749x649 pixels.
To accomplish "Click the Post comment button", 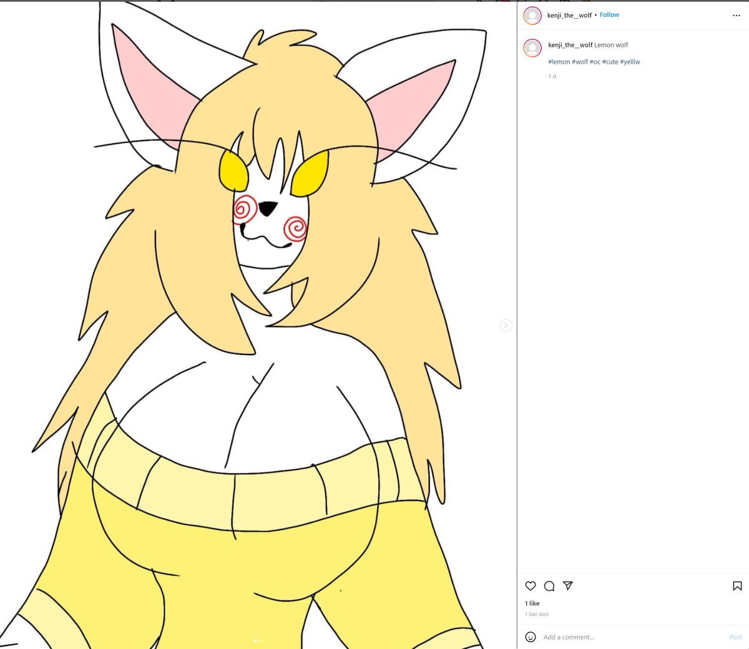I will (x=736, y=637).
